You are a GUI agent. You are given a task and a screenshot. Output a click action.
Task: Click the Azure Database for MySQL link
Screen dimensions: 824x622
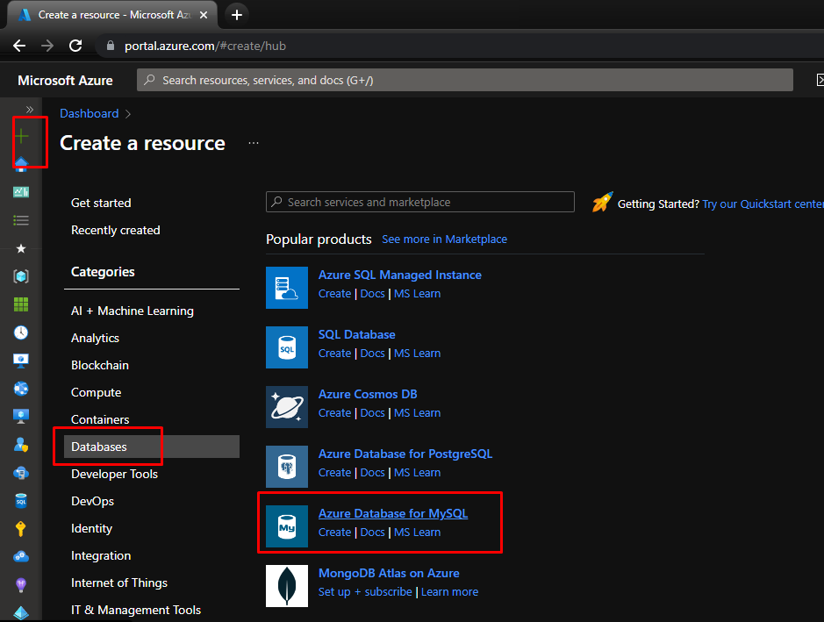tap(392, 513)
